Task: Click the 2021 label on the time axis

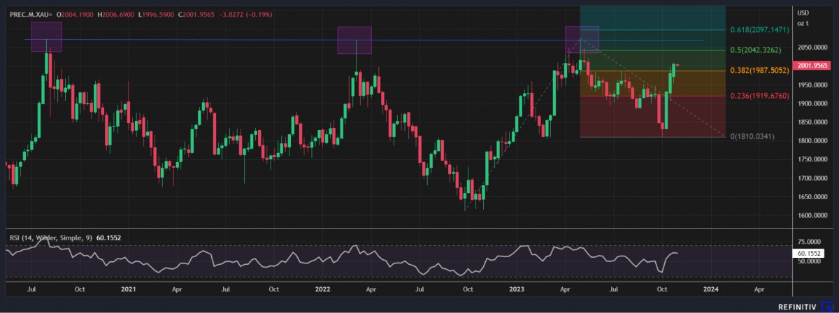Action: coord(129,289)
